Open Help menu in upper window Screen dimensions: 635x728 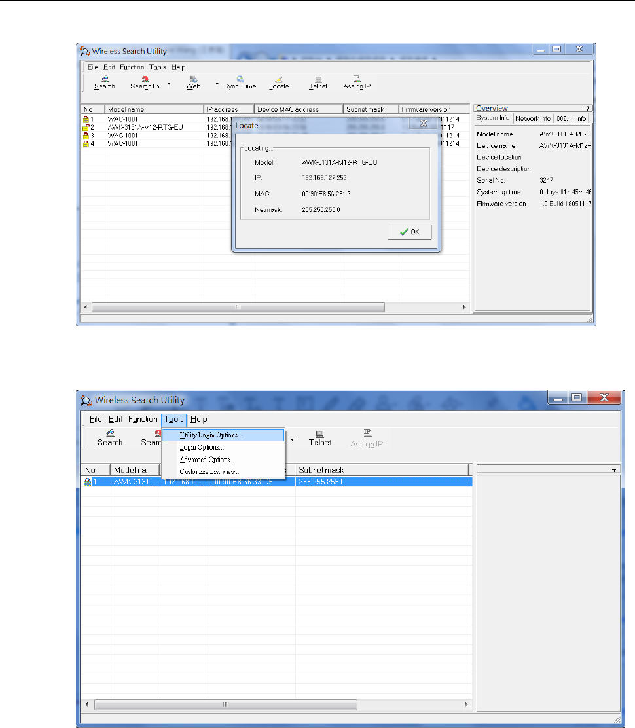[x=178, y=67]
